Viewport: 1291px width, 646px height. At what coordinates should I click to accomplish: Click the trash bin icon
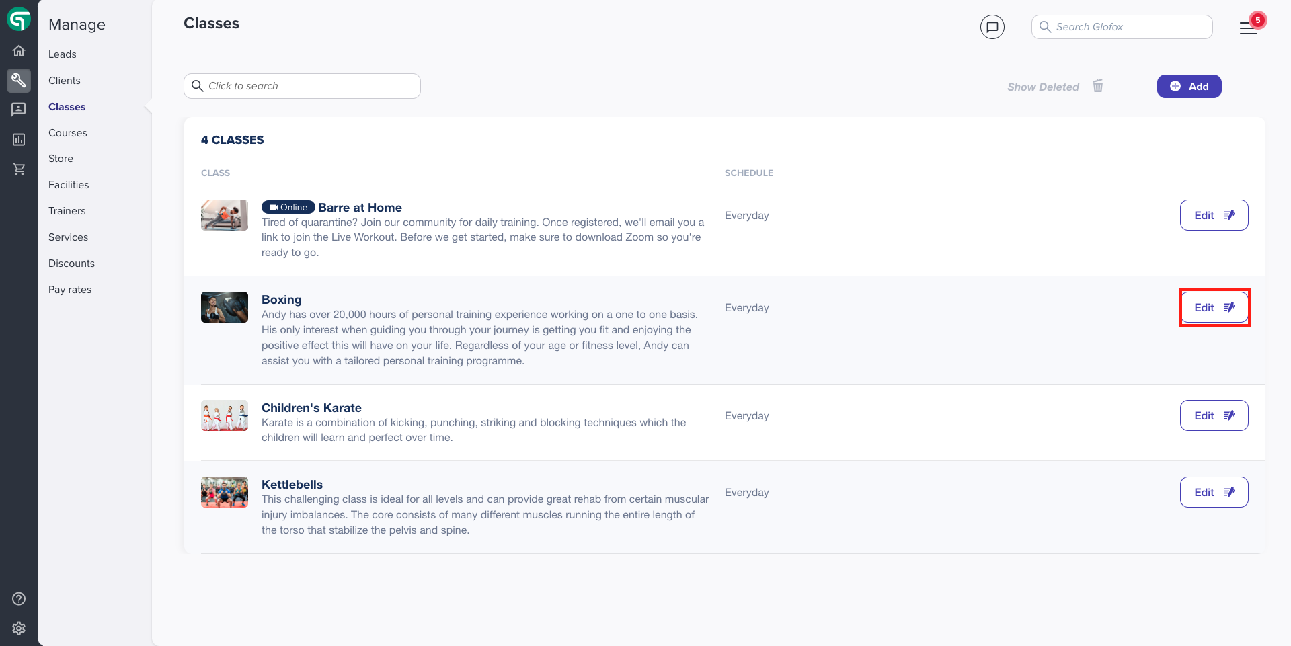(x=1098, y=86)
